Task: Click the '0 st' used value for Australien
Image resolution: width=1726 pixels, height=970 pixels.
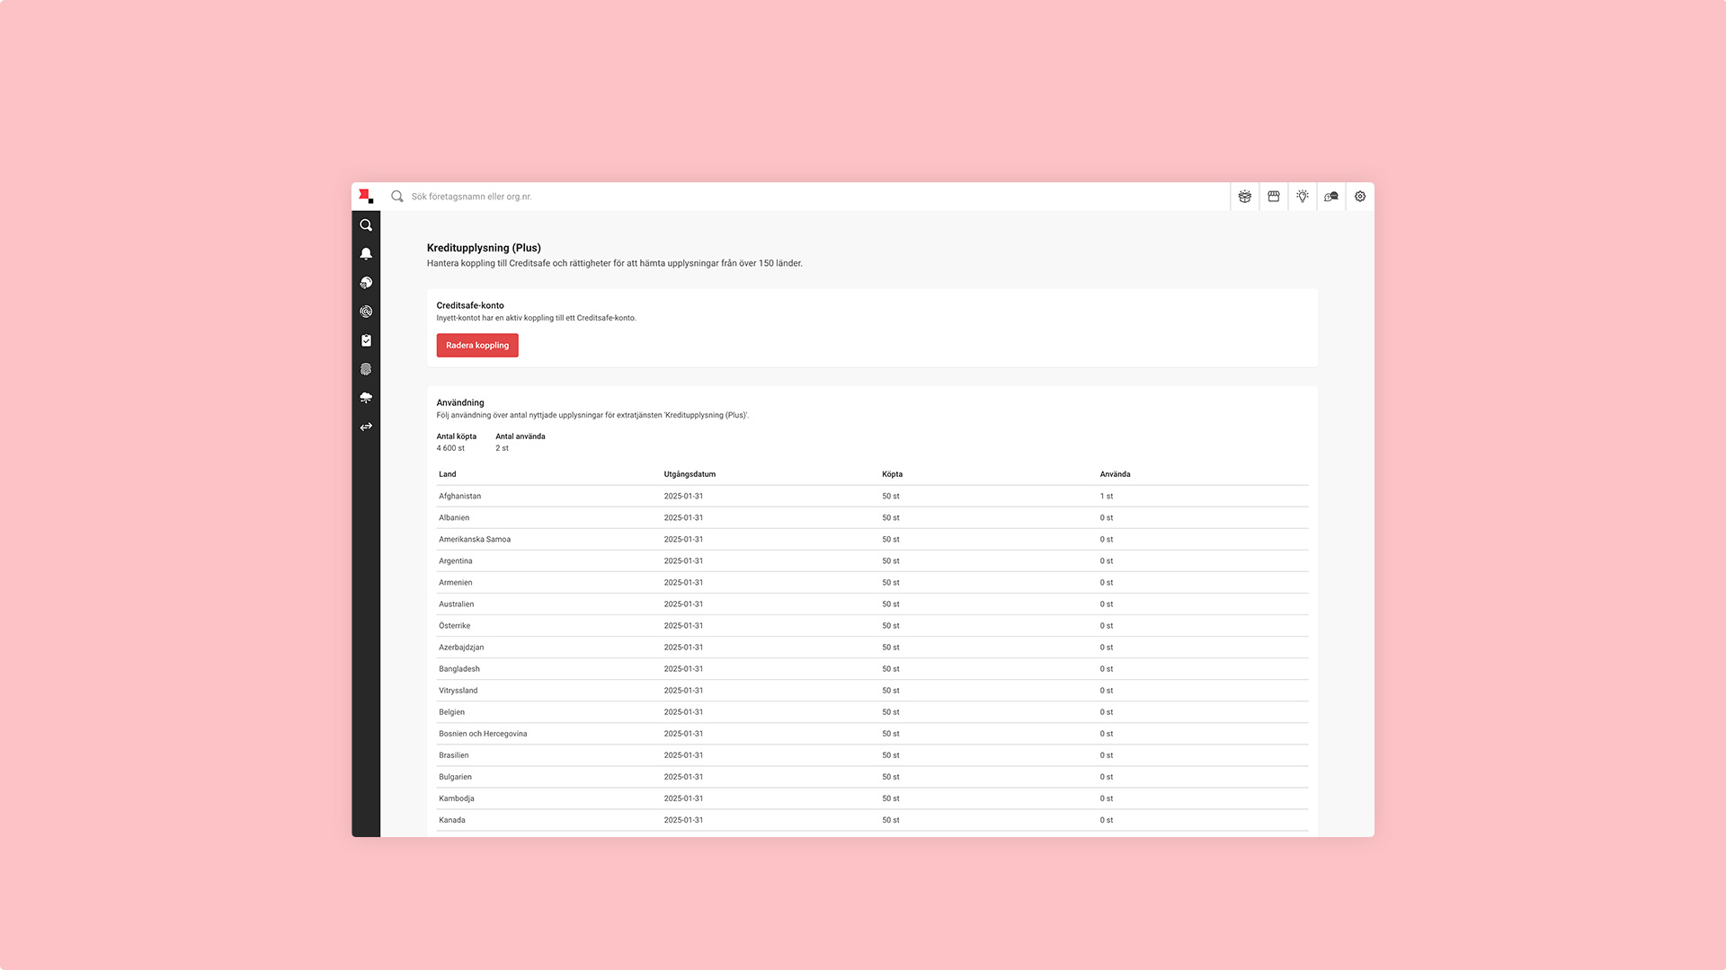Action: click(x=1107, y=604)
